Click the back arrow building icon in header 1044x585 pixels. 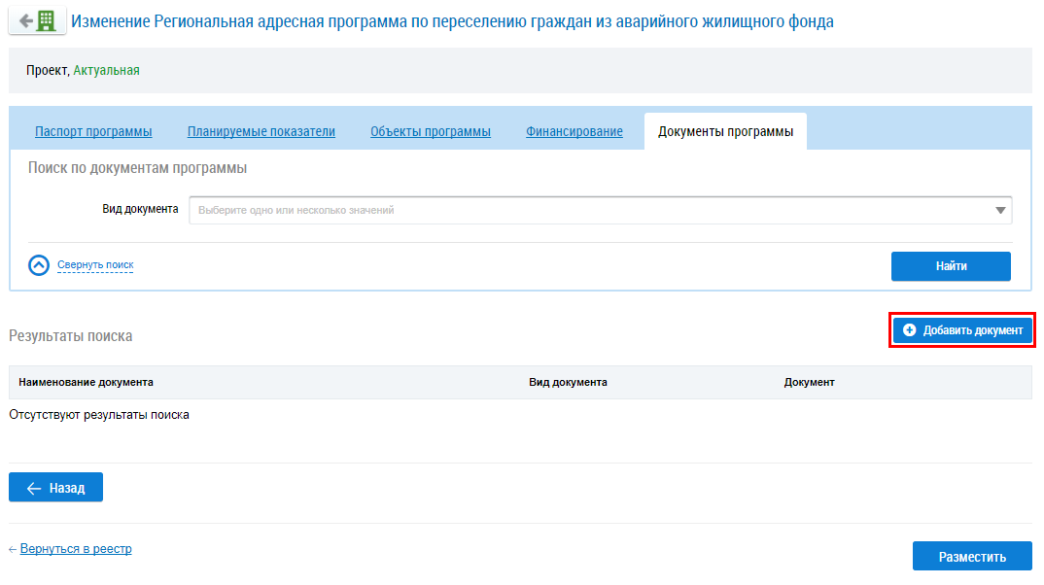coord(37,21)
